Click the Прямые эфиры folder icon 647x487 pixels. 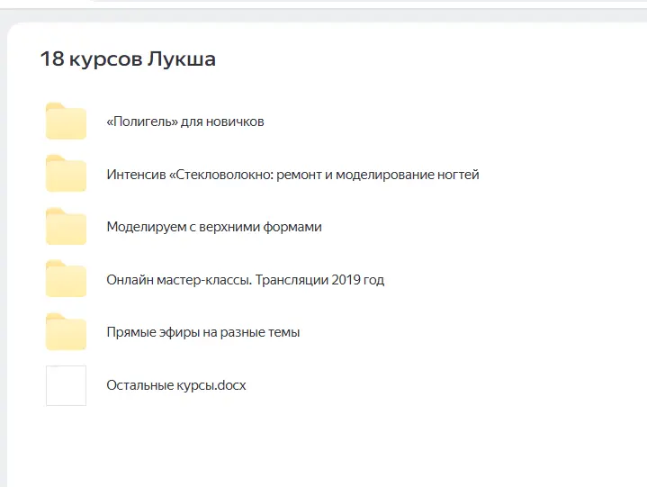pos(66,332)
